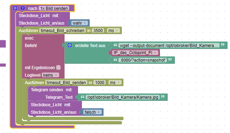The image size is (230, 133).
Task: Open gear icon on erstelle Text aus block
Action: pos(70,45)
